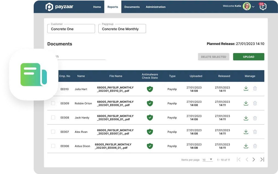Download Julia Hart's payslip

point(246,89)
